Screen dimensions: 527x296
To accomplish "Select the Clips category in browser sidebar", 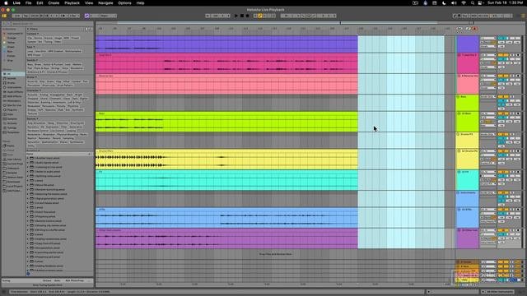I will click(x=14, y=114).
